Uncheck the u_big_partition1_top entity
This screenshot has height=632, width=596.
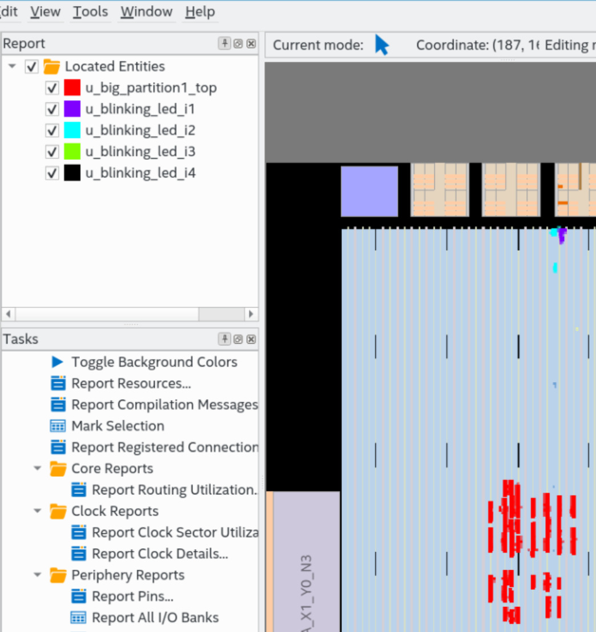(x=52, y=88)
